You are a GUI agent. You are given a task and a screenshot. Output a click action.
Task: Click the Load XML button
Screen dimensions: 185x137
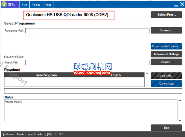(x=166, y=76)
